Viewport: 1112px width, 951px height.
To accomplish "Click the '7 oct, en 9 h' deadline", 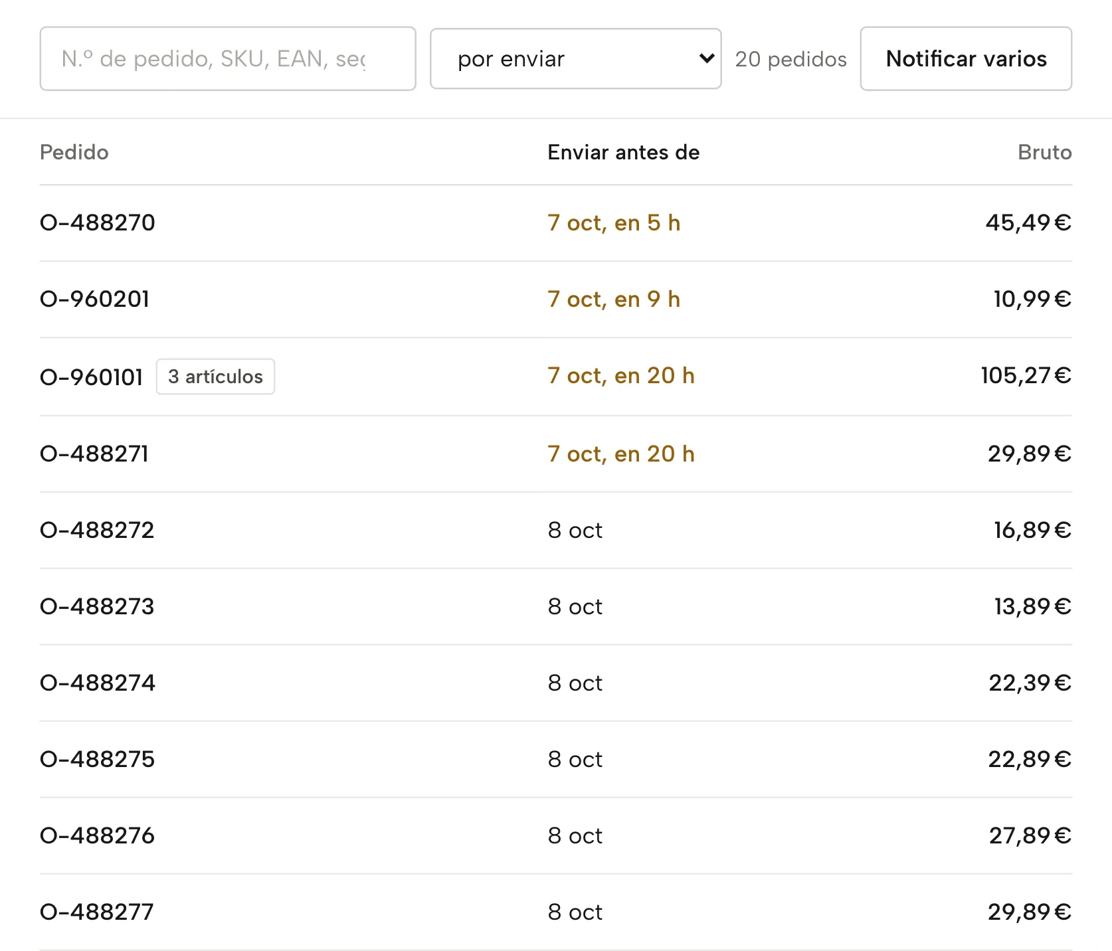I will [x=614, y=299].
